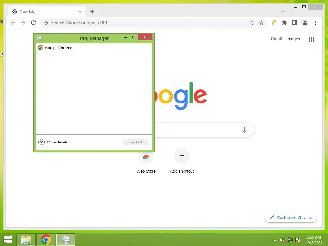The image size is (328, 246).
Task: Open the network tray icon
Action: click(x=290, y=240)
